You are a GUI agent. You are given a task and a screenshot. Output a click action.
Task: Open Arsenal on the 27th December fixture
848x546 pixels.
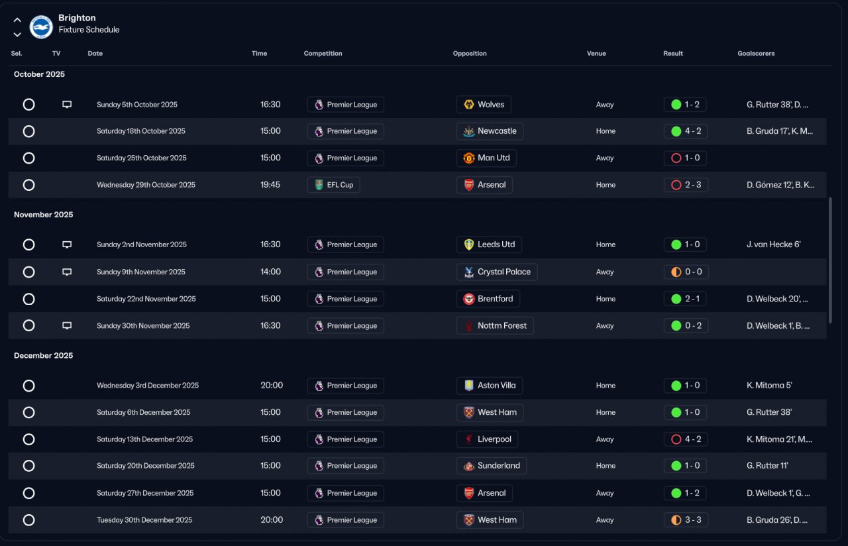point(484,493)
